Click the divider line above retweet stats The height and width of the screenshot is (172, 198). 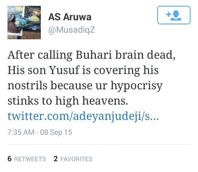point(99,145)
